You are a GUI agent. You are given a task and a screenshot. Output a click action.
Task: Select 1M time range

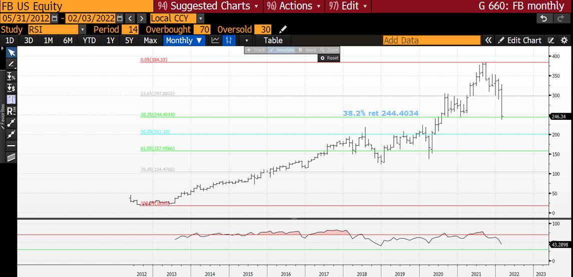click(x=48, y=40)
